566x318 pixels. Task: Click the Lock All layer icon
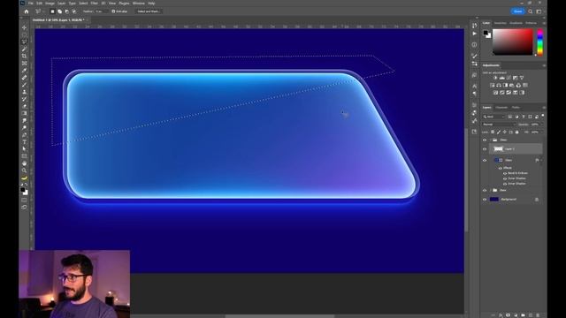[x=516, y=132]
